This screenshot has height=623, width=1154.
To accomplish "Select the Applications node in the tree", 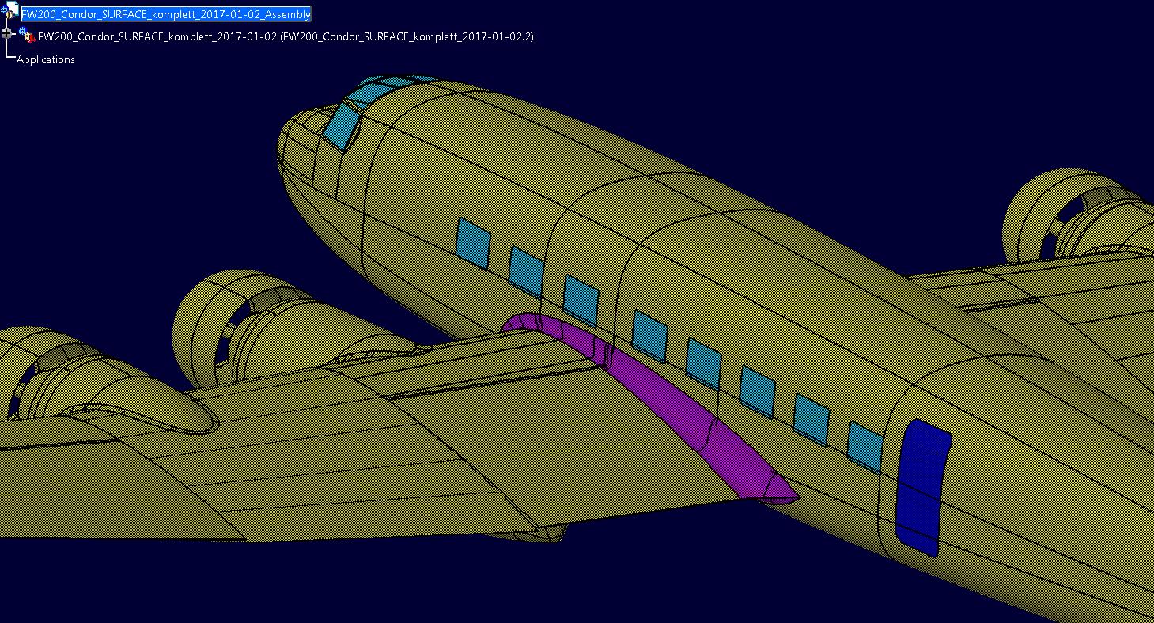I will (x=46, y=59).
